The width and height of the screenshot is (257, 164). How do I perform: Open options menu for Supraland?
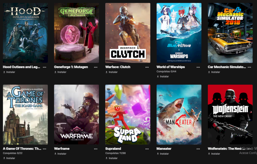tap(147, 149)
